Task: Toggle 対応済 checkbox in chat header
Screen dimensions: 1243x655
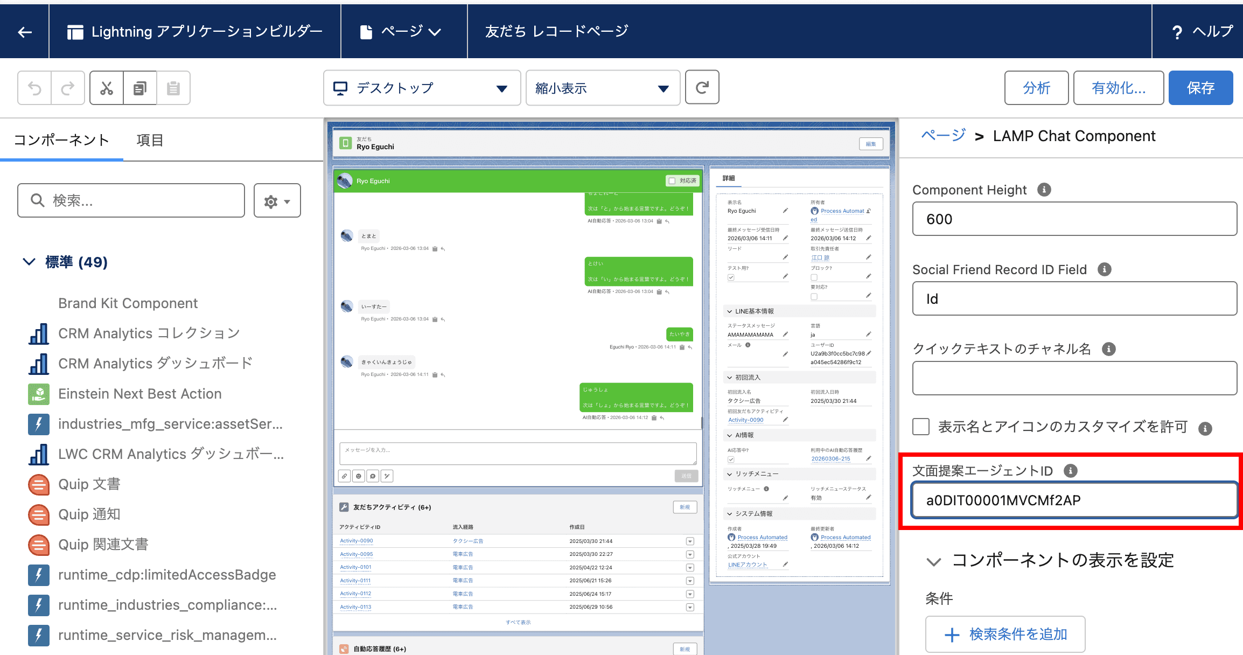Action: [x=672, y=181]
